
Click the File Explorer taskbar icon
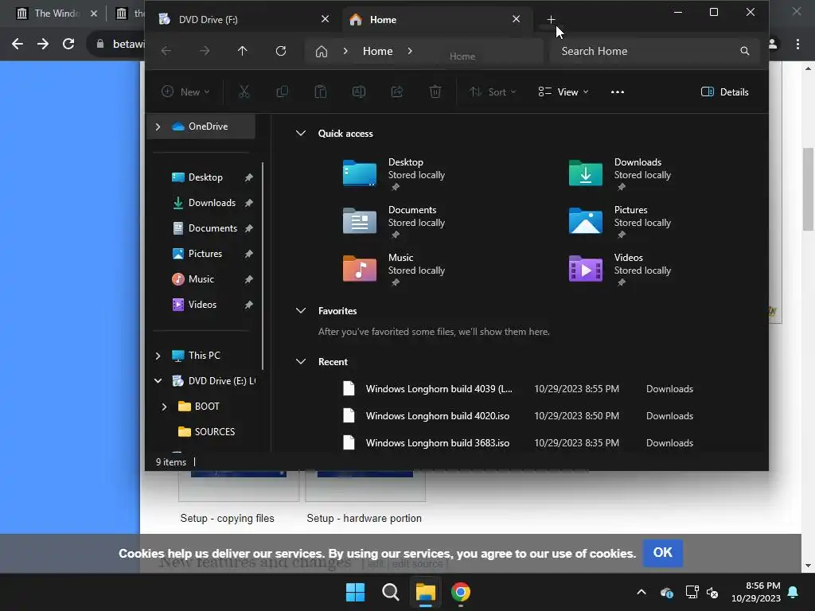(x=425, y=592)
